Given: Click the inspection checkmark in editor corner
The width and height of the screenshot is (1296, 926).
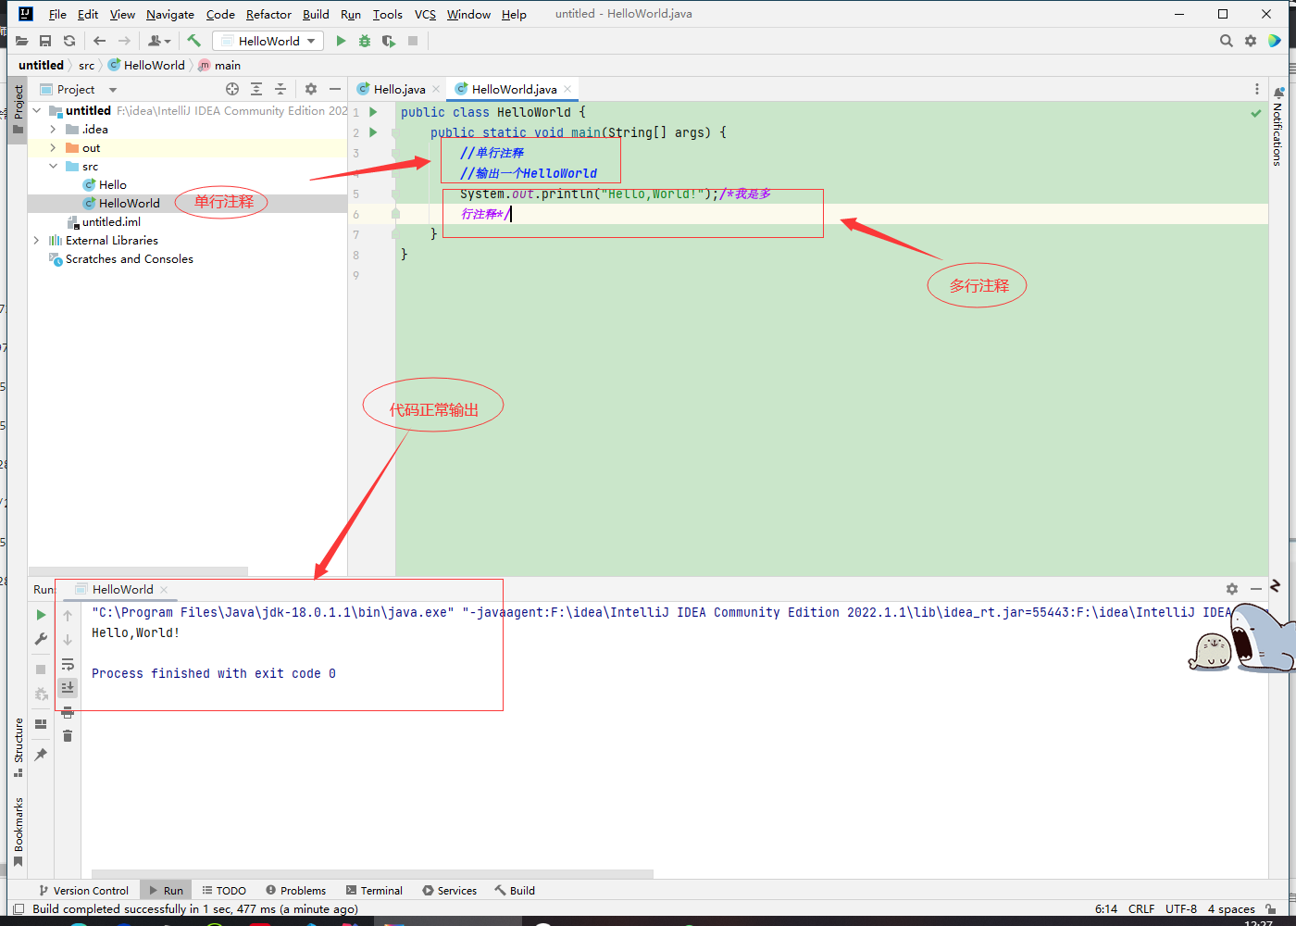Looking at the screenshot, I should (1256, 113).
